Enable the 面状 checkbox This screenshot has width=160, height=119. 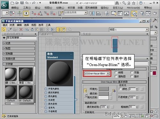pyautogui.click(x=132, y=76)
